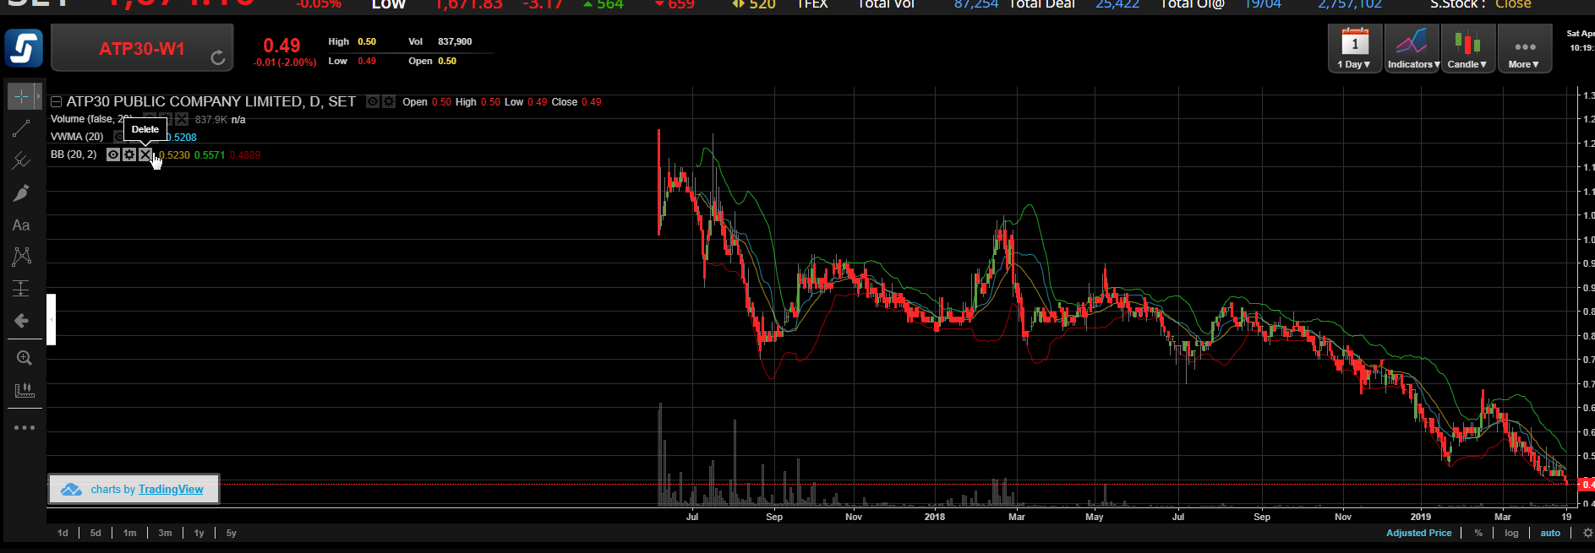Click the back arrow in left toolbar

pos(21,321)
